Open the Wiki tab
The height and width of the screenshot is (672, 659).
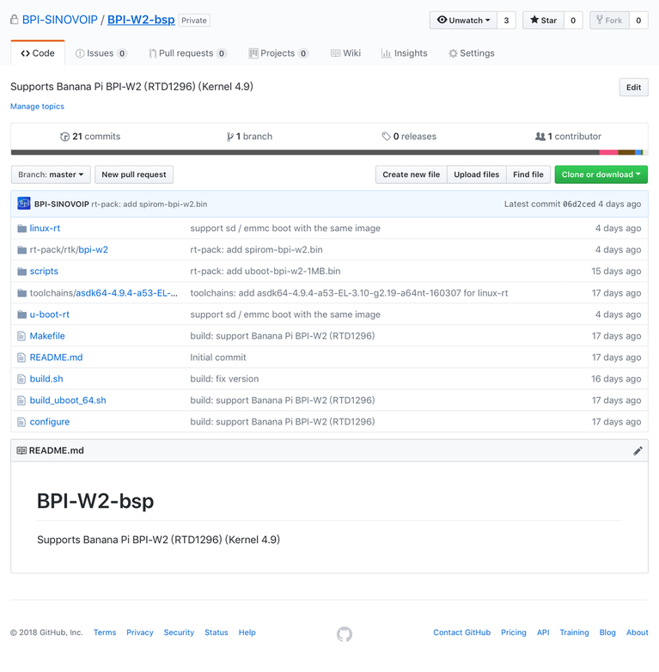point(345,53)
